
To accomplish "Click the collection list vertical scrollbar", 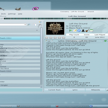I will [41, 40].
